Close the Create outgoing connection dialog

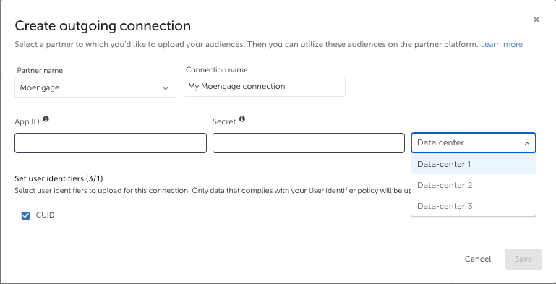[536, 20]
